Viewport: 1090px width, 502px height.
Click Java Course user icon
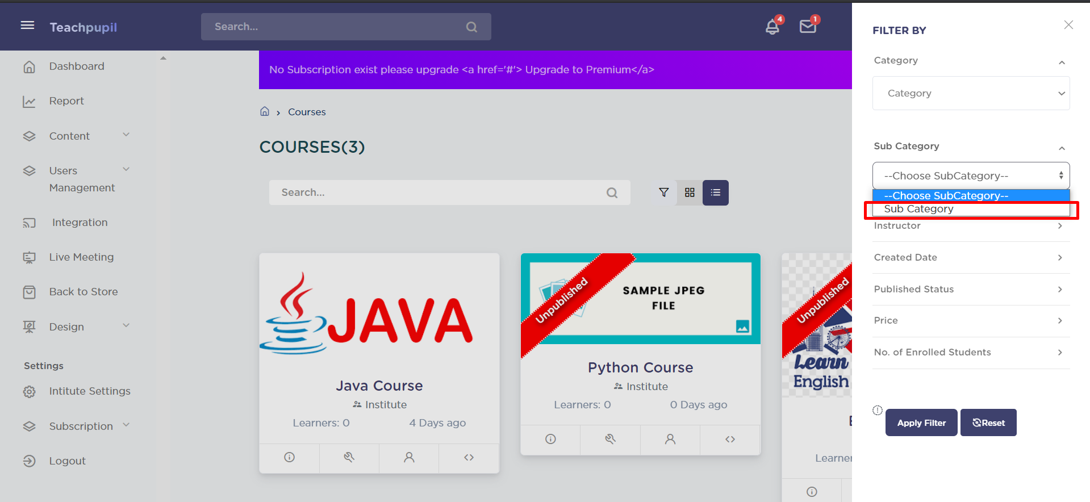tap(409, 458)
